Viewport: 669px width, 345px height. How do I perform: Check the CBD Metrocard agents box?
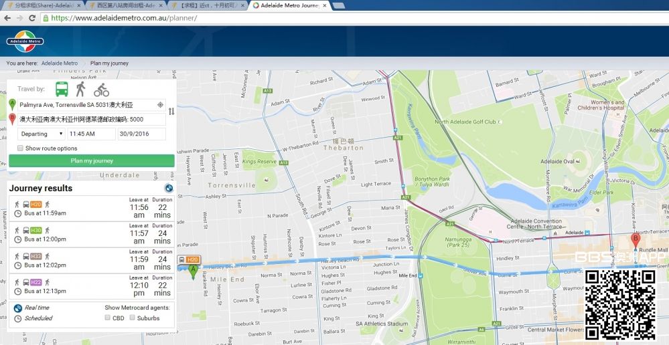pyautogui.click(x=108, y=318)
